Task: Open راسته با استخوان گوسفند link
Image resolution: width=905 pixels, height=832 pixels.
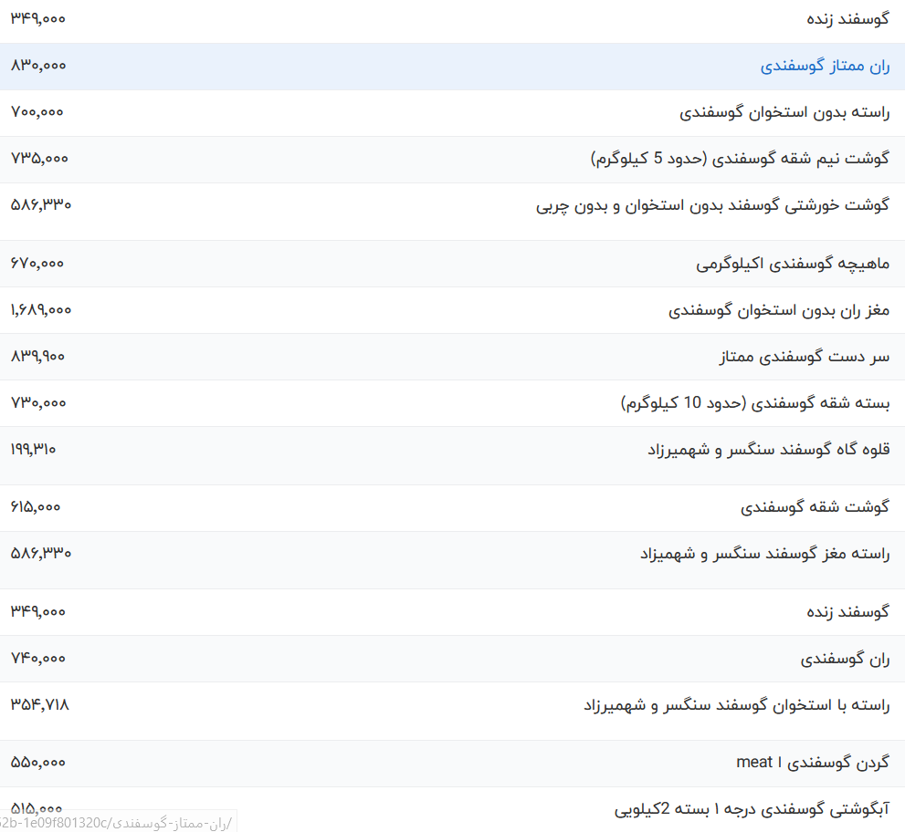Action: point(736,705)
